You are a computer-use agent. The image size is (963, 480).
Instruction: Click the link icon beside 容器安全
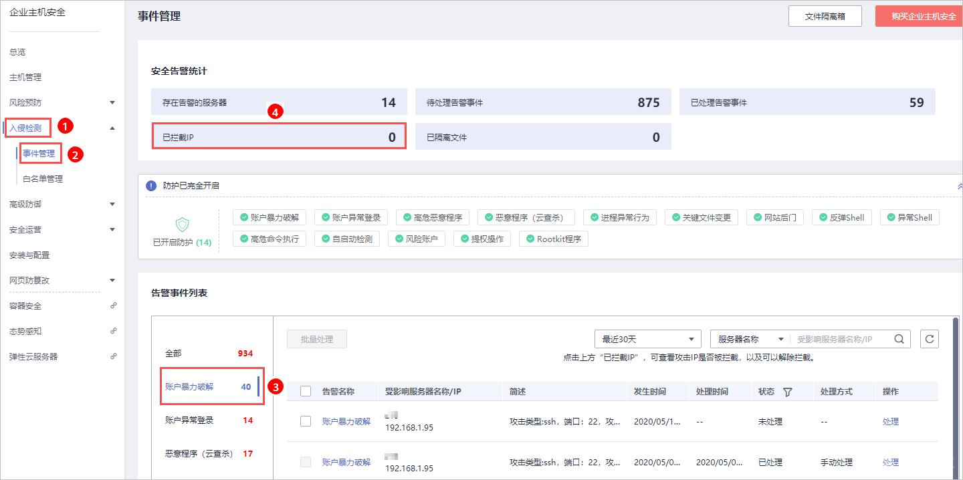(113, 306)
